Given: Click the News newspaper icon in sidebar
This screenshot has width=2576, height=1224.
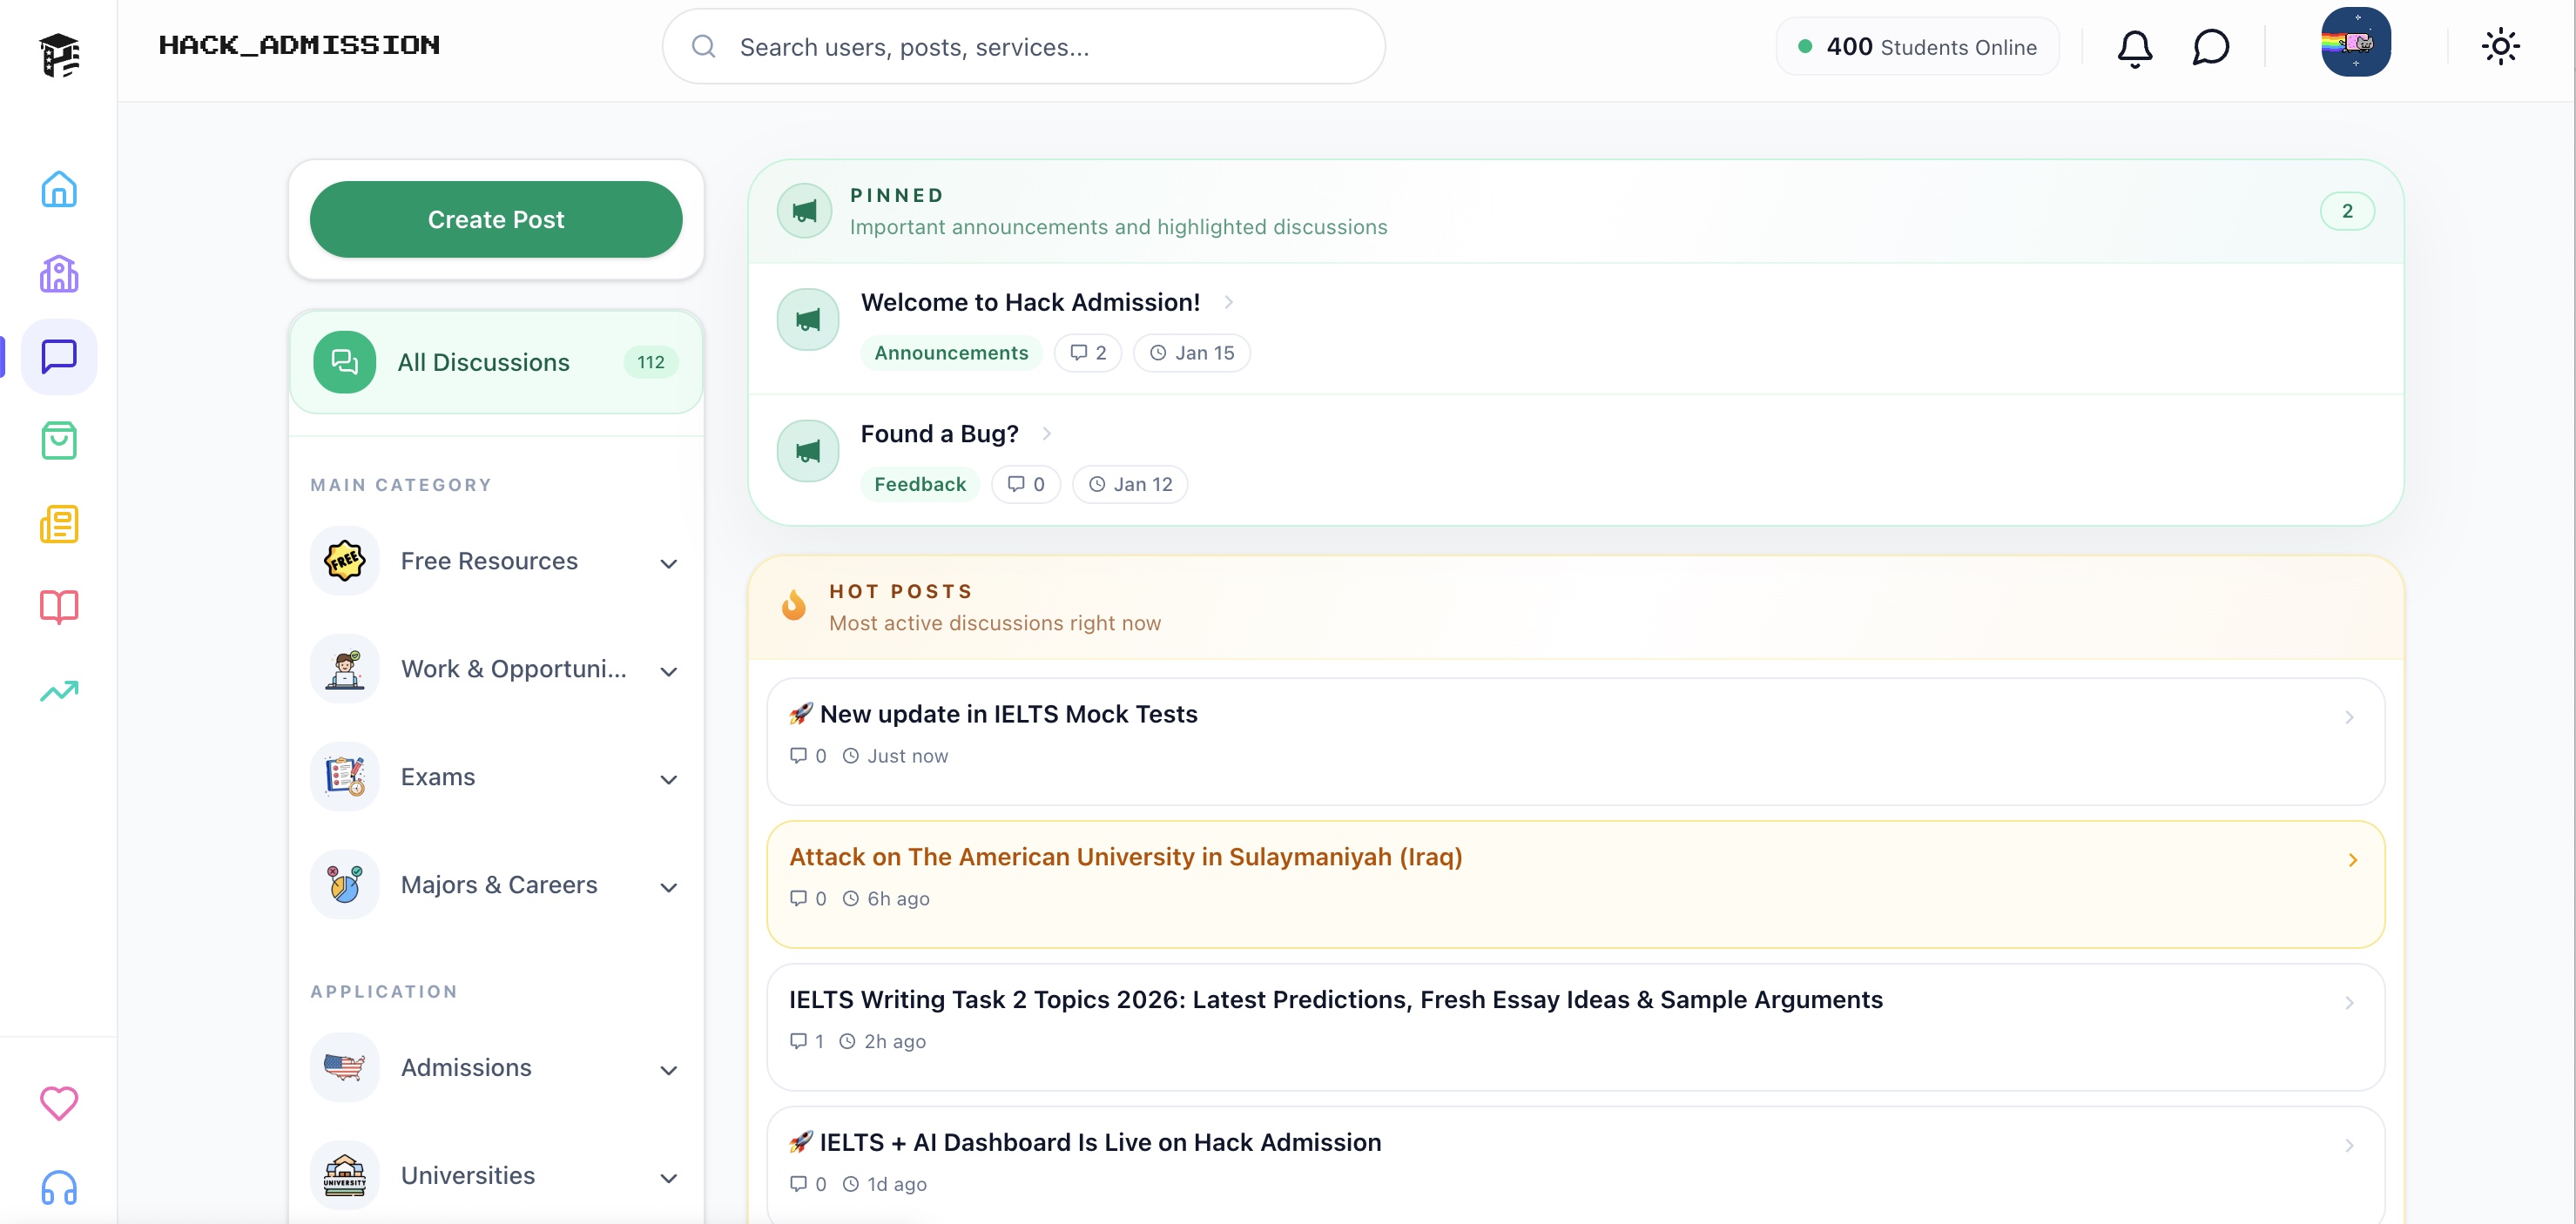Looking at the screenshot, I should tap(58, 524).
